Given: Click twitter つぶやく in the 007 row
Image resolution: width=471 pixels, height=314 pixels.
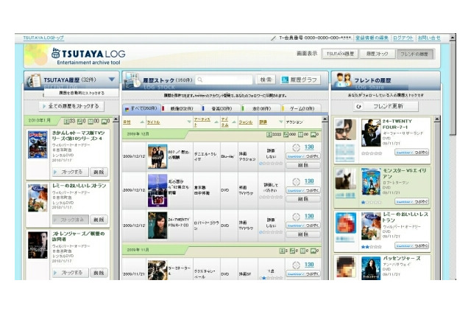Looking at the screenshot, I should 302,156.
